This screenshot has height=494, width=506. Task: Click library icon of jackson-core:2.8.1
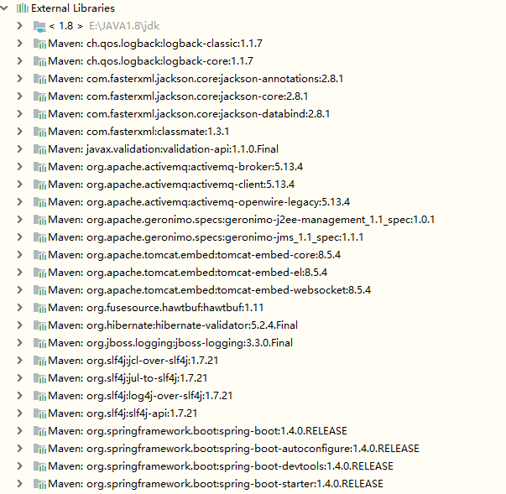(39, 96)
